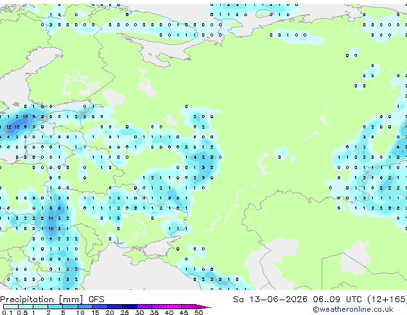
Task: Click the '25' legend scale label
Action: (125, 312)
